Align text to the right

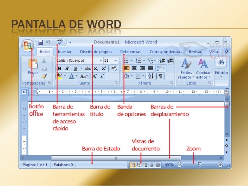click(142, 68)
